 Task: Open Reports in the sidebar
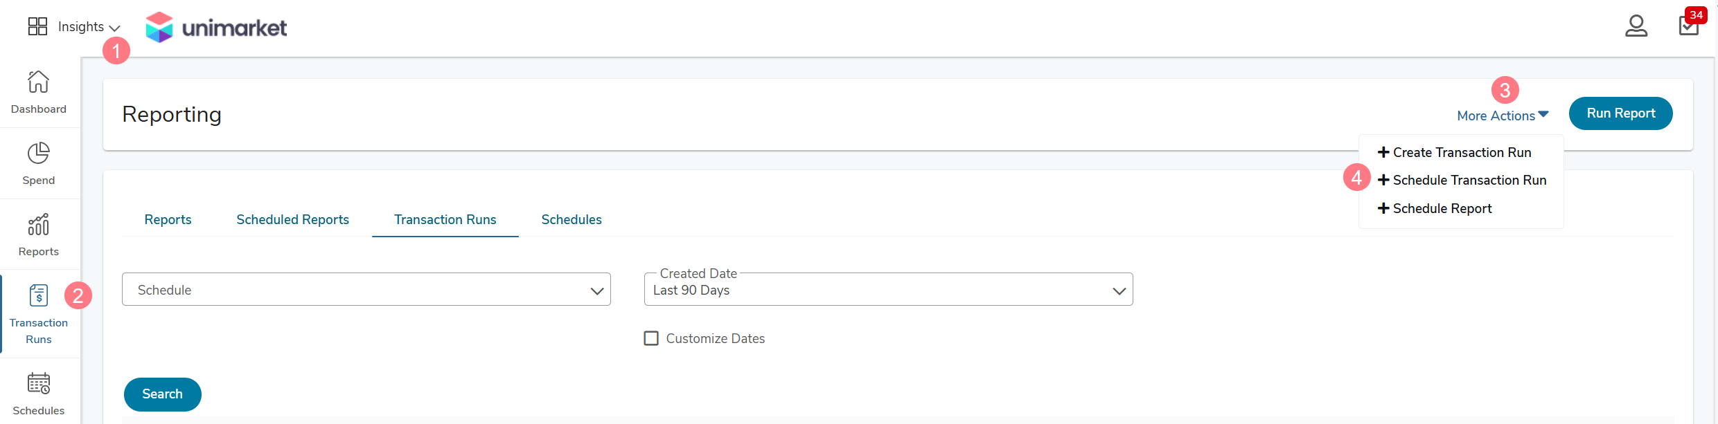(39, 235)
